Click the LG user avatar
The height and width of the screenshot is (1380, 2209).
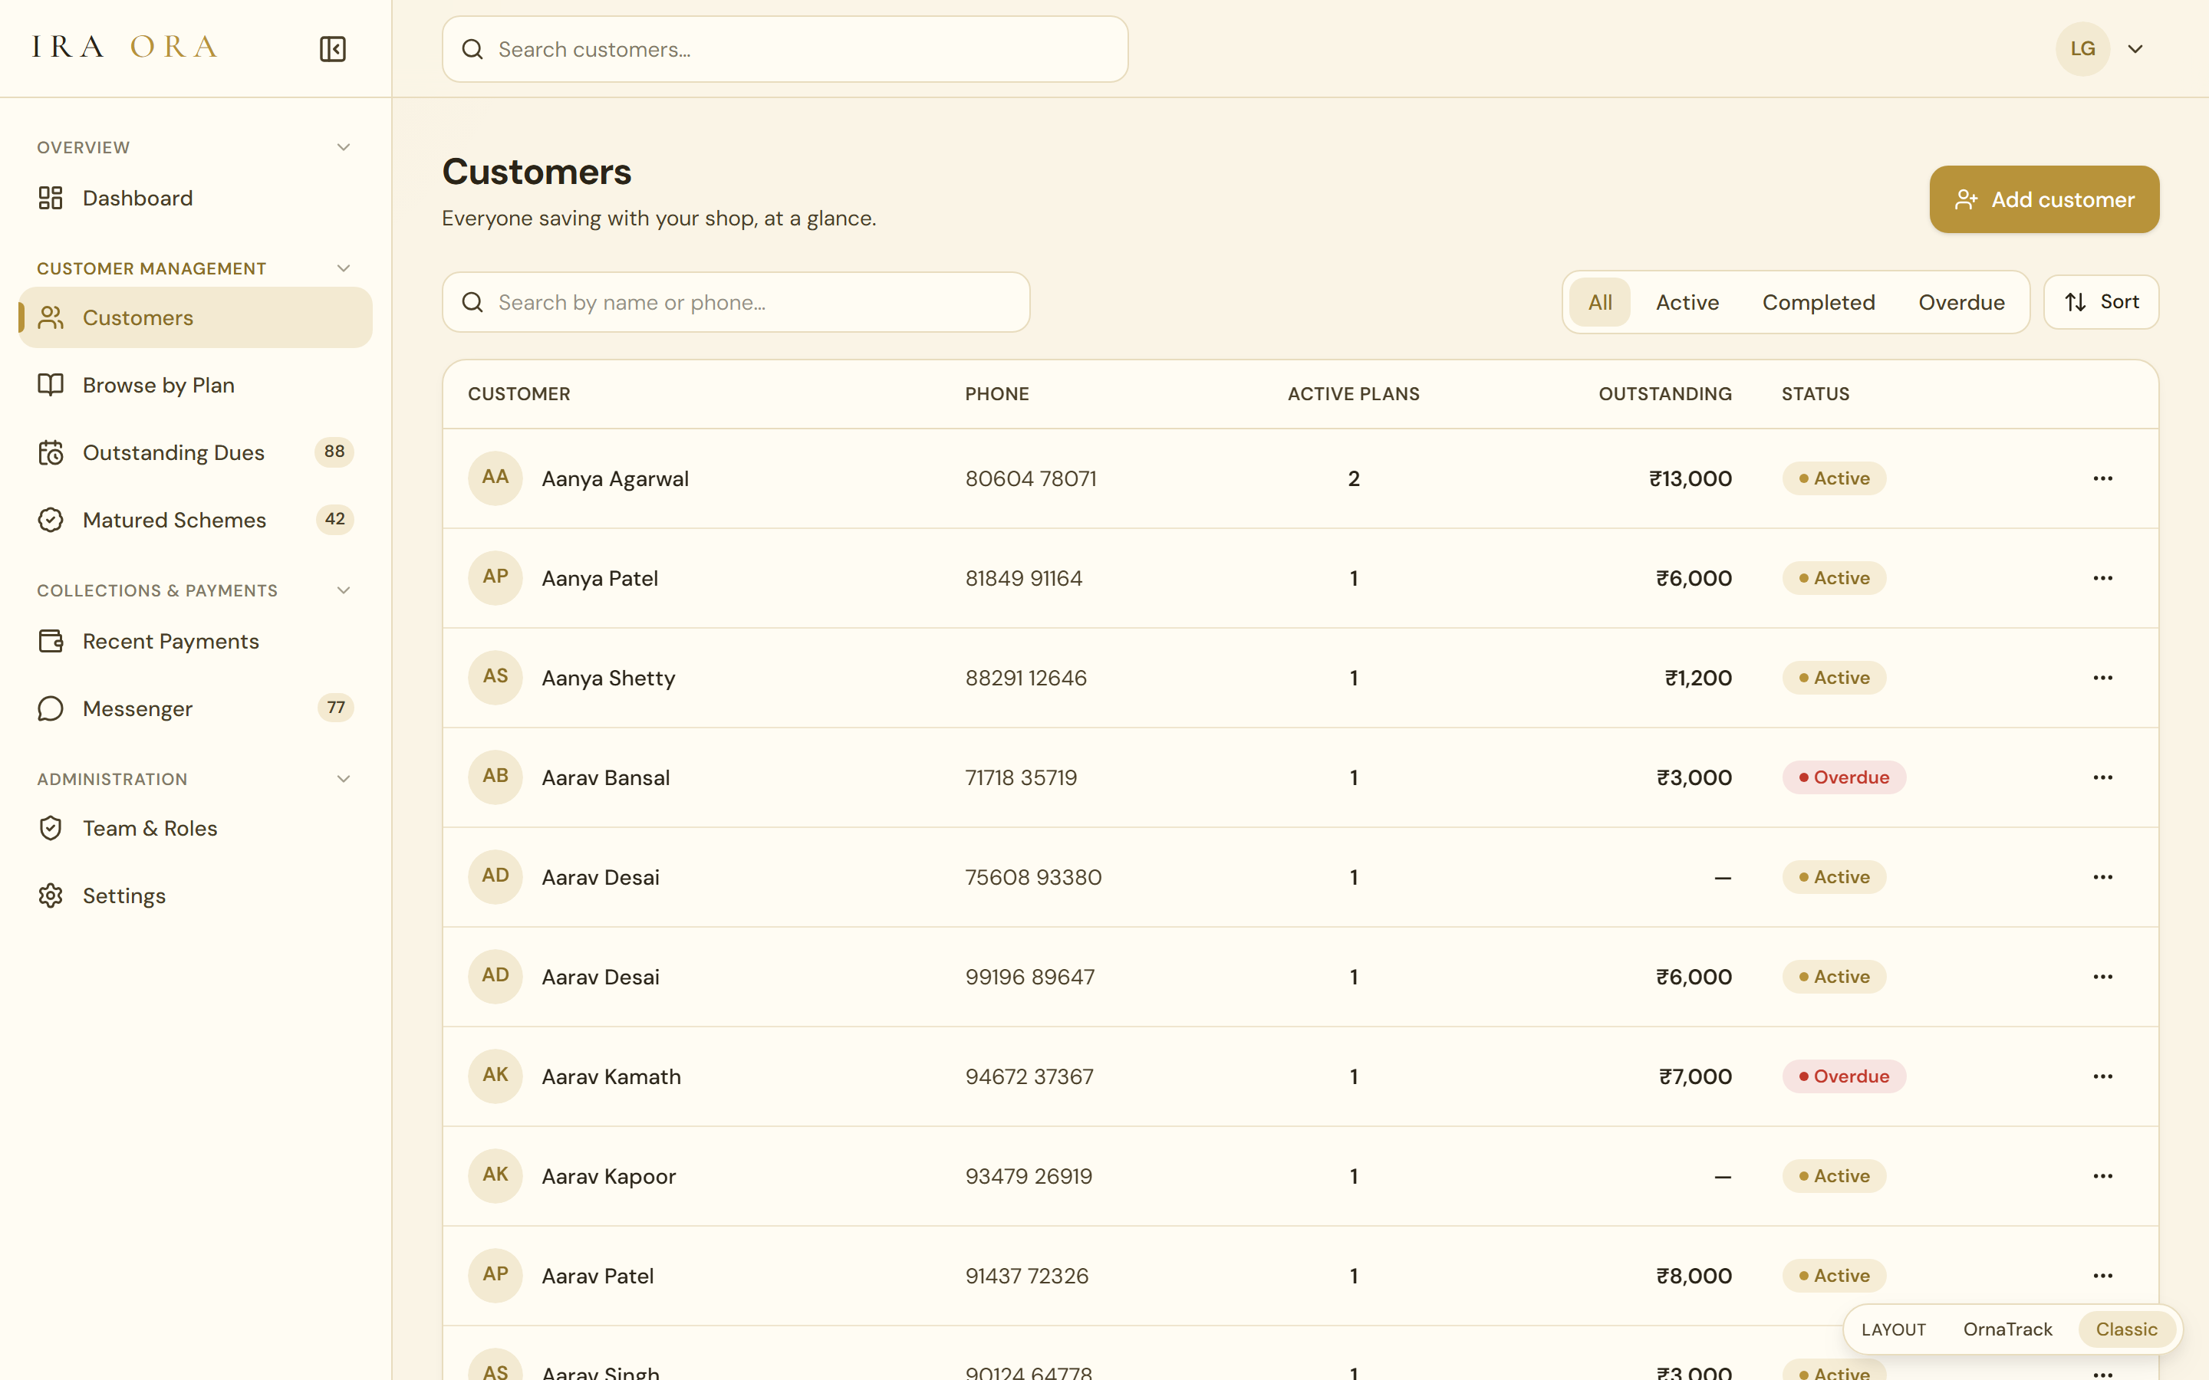click(2083, 48)
